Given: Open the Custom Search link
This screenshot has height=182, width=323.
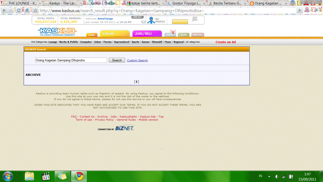Looking at the screenshot, I should pos(137,60).
